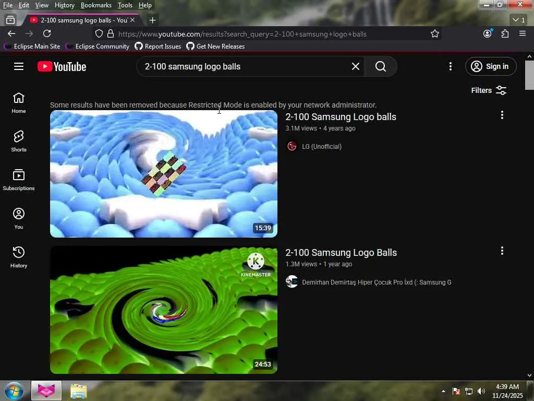Click the pink browser taskbar icon
The image size is (534, 401).
click(46, 391)
